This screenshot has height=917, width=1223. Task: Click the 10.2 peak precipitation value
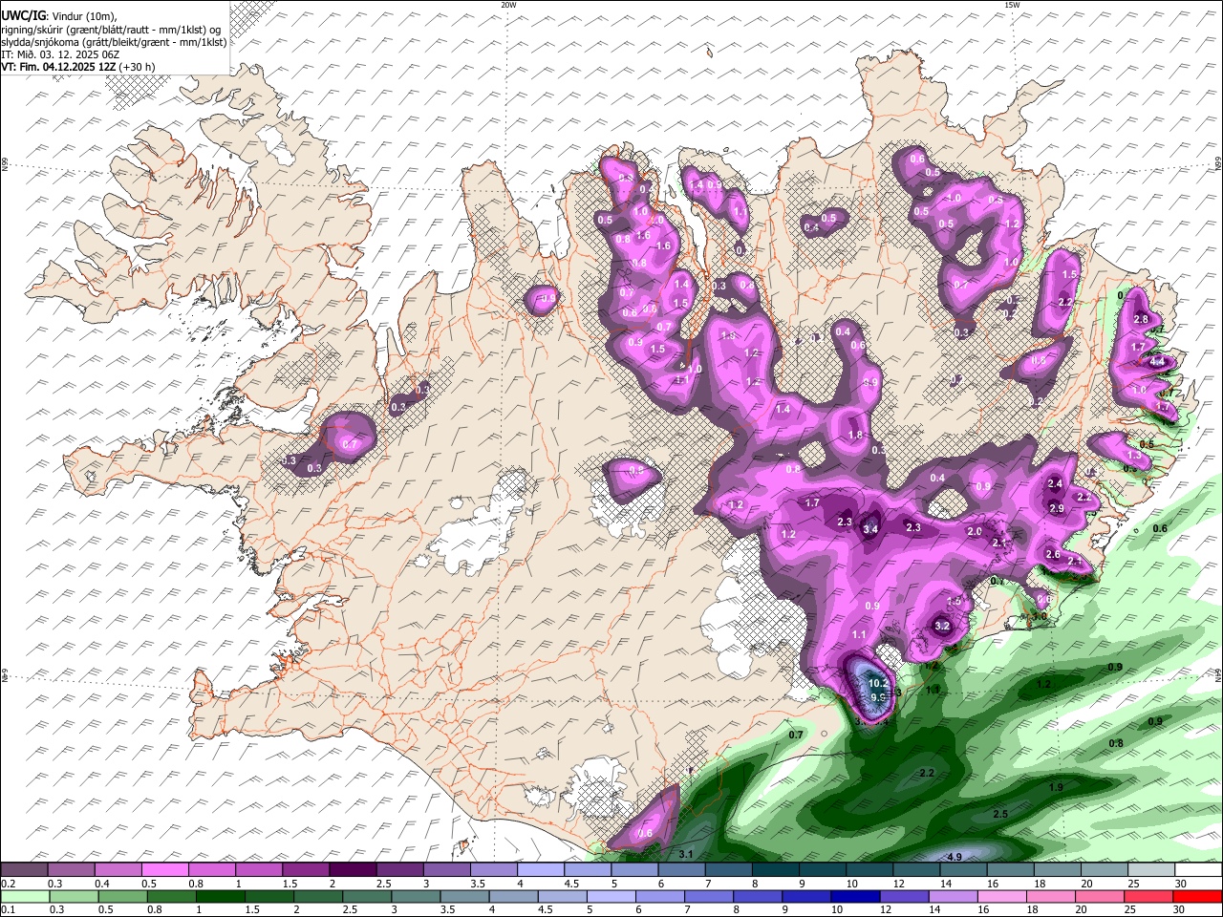coord(879,684)
